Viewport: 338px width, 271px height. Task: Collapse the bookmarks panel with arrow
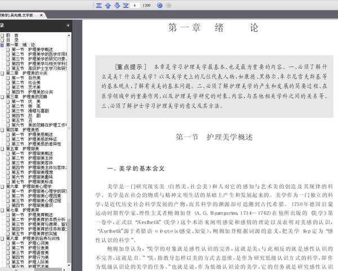click(x=68, y=25)
